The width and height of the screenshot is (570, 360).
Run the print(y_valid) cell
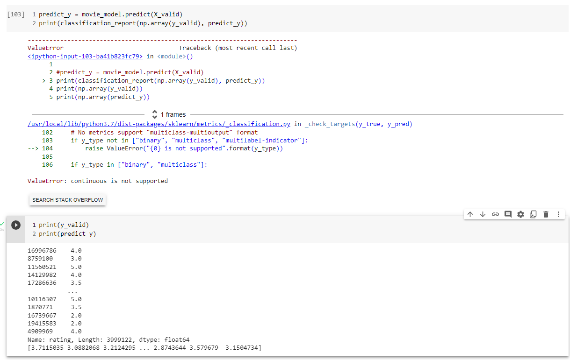[x=16, y=225]
